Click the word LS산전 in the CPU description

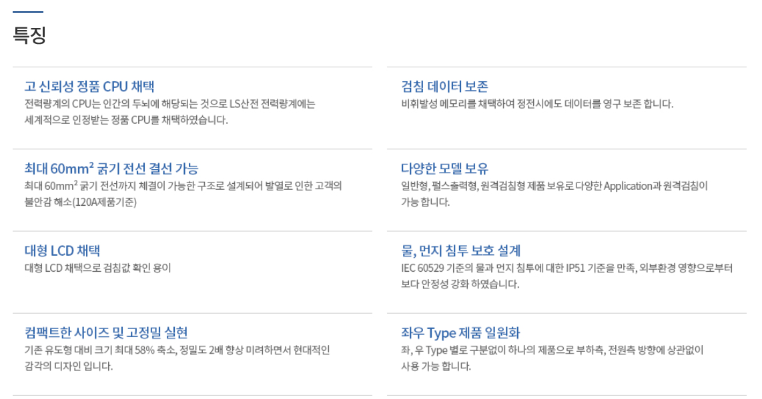[244, 104]
